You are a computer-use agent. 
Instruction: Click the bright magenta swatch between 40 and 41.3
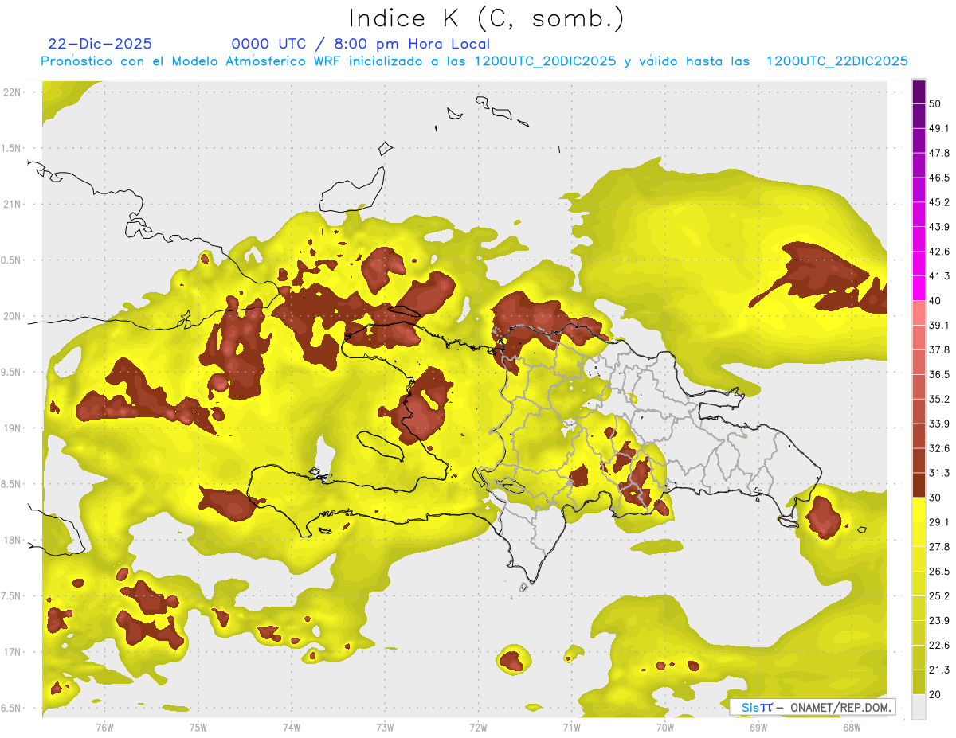919,288
